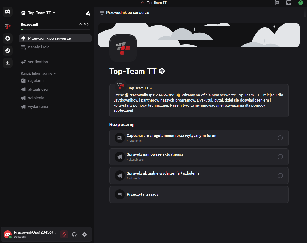
Task: Click the #aktualności tag under second task
Action: 135,160
